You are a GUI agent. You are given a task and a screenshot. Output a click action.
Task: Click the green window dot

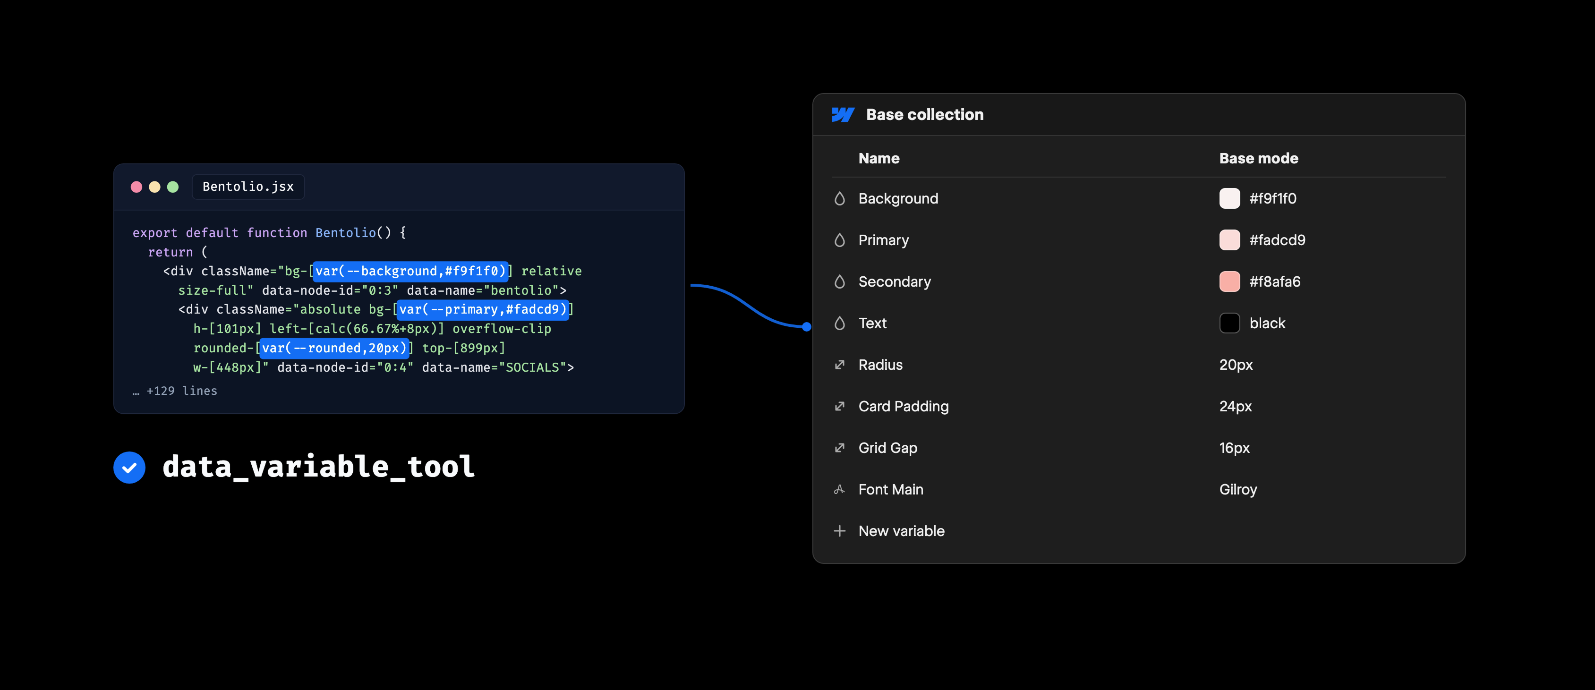173,187
